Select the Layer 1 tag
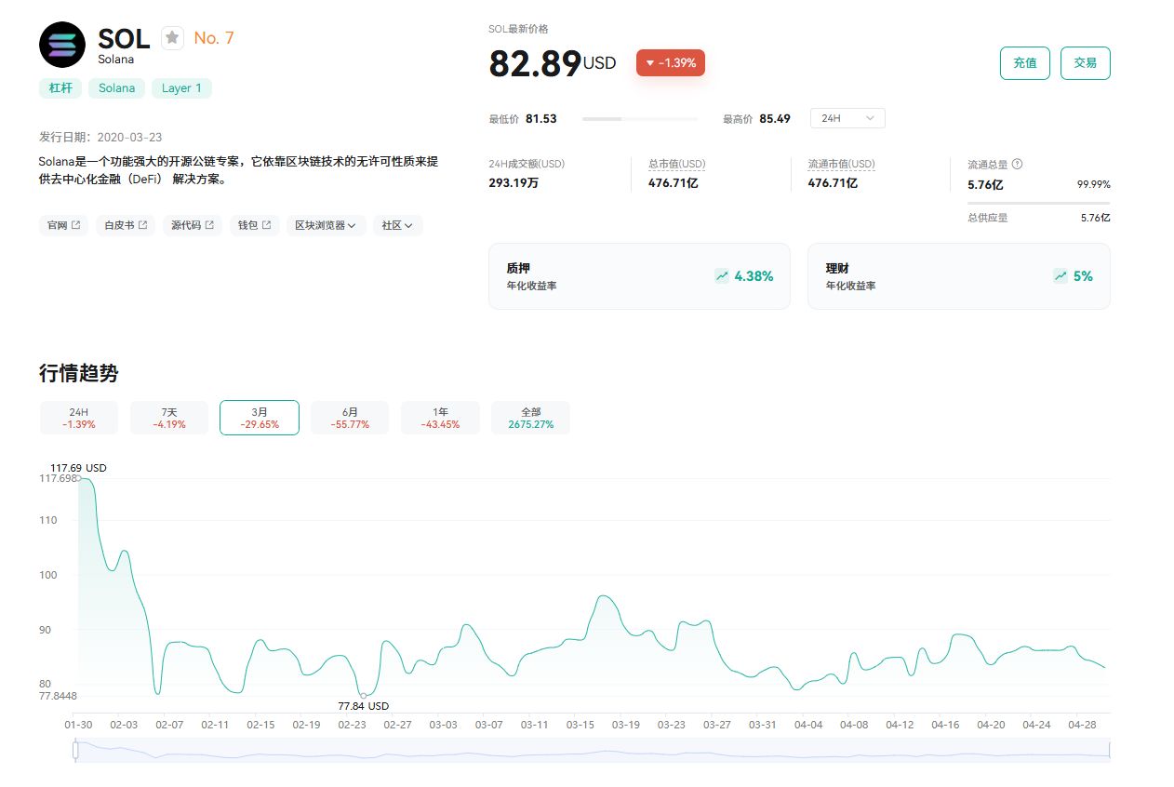The image size is (1174, 787). (181, 88)
